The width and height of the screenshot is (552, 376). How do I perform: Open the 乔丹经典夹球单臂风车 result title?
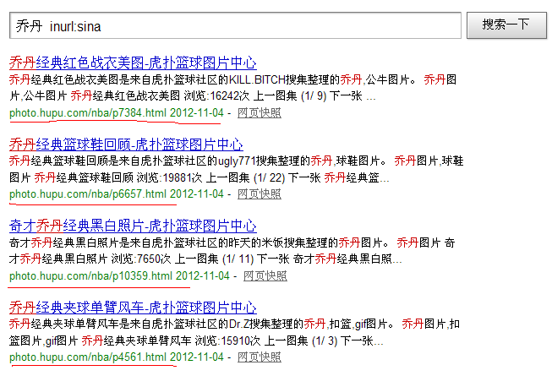click(133, 307)
